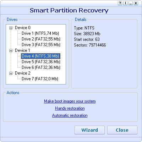Select Drive 4 (NTFS,38 Mb)

coord(40,56)
